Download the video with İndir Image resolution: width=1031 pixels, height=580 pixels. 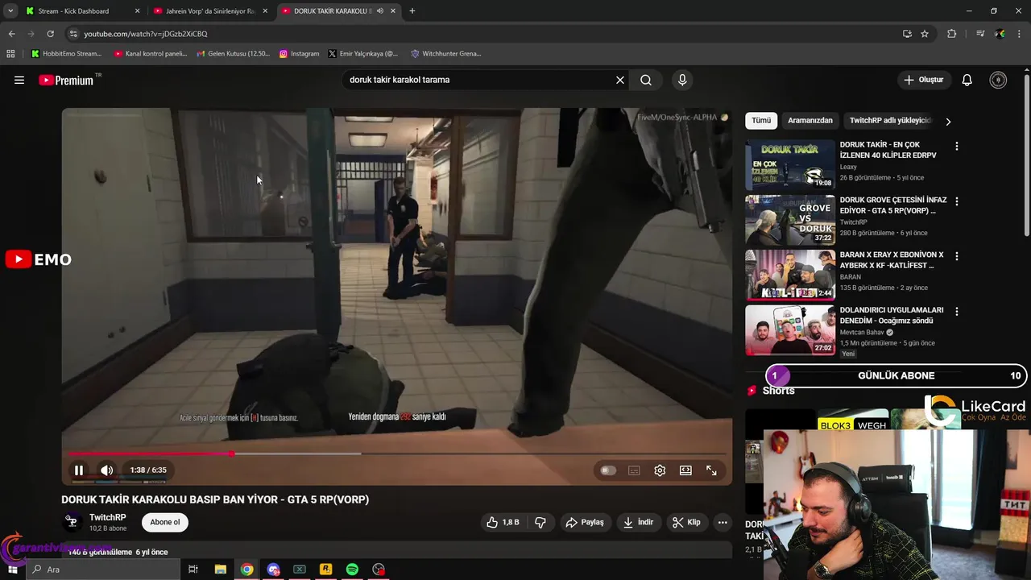coord(638,522)
